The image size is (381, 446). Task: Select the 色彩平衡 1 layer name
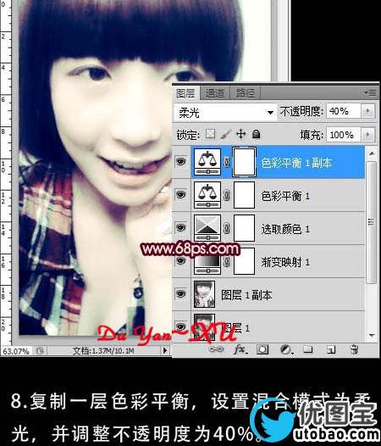coord(285,196)
